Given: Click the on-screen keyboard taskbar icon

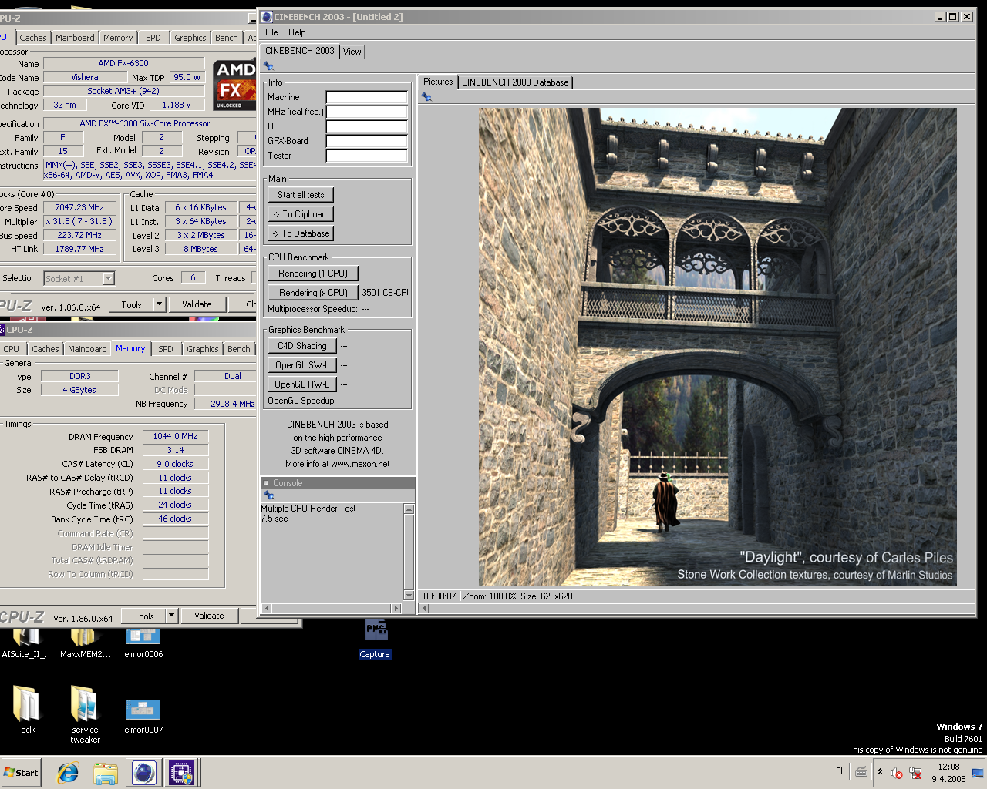Looking at the screenshot, I should 861,771.
